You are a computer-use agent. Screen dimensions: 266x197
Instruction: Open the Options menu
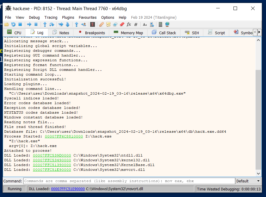pos(107,18)
